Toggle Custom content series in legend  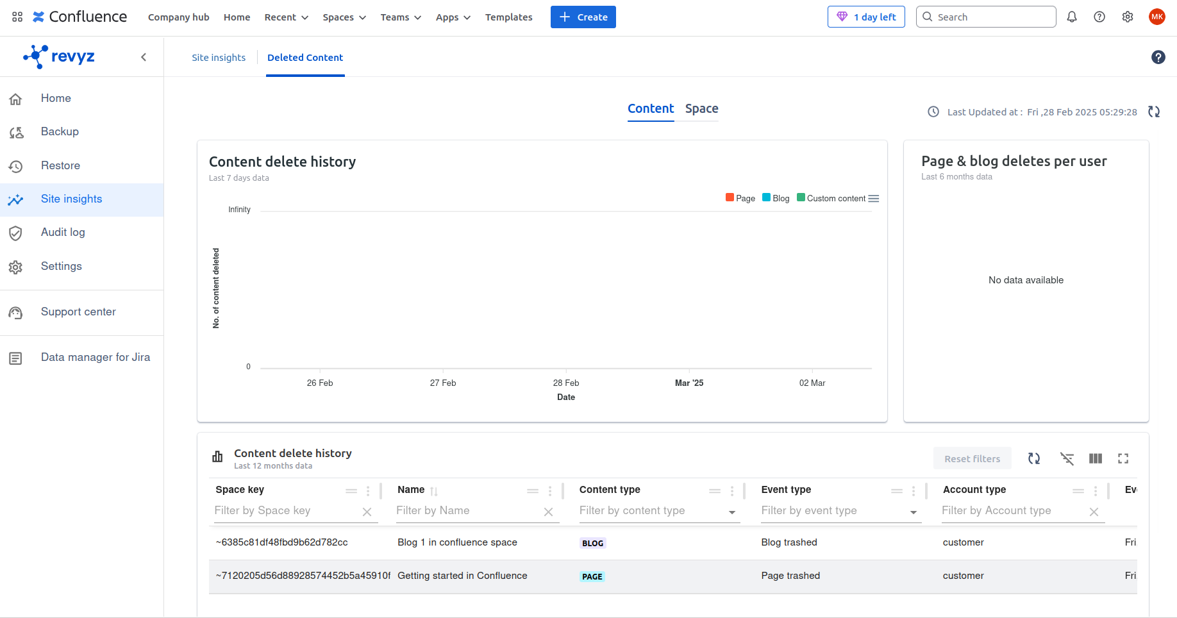[831, 198]
